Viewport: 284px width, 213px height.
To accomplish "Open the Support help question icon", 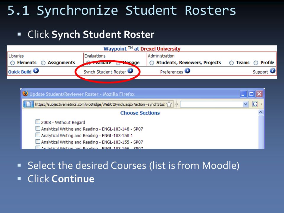I will click(x=272, y=70).
